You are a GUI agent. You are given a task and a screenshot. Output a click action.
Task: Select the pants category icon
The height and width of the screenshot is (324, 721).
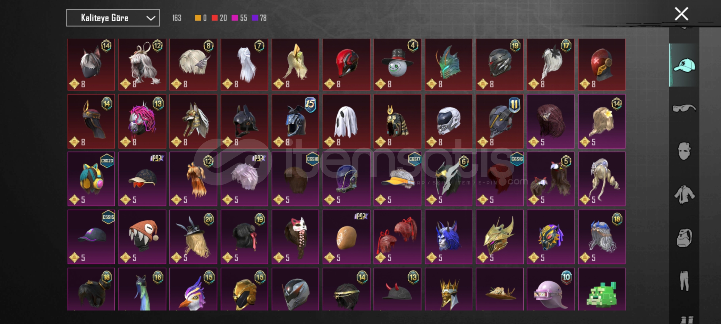[x=684, y=281]
